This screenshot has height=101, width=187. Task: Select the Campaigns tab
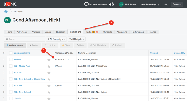[76, 32]
